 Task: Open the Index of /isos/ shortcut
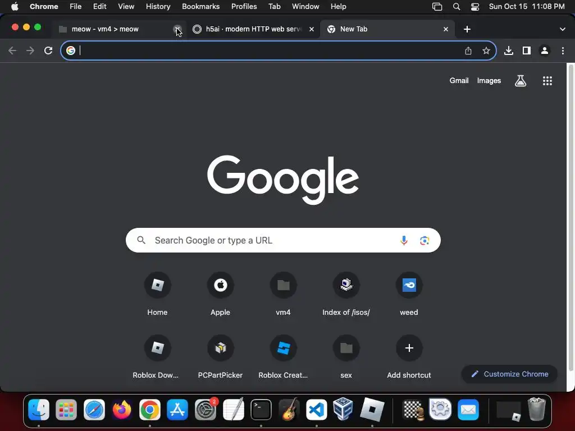tap(346, 294)
